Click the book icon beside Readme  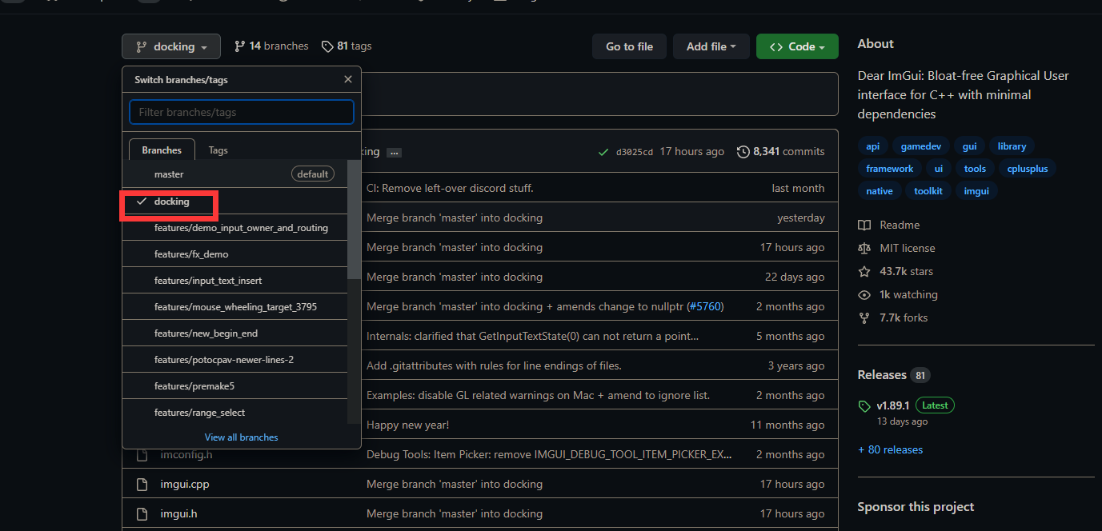[x=864, y=226]
